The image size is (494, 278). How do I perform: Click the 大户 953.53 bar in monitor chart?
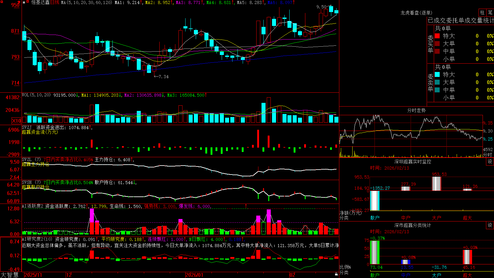(437, 184)
